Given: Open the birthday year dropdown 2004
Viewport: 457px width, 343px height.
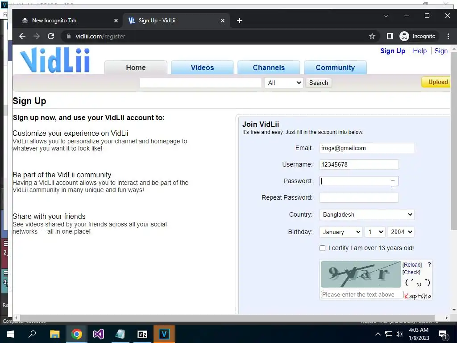Looking at the screenshot, I should click(400, 232).
